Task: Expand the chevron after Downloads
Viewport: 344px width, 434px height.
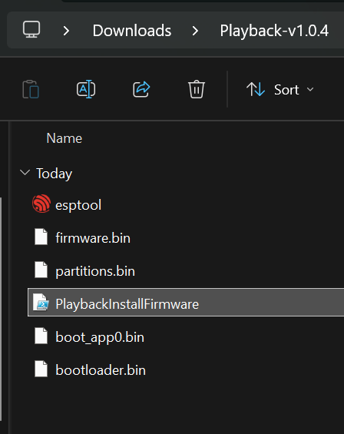Action: 195,31
